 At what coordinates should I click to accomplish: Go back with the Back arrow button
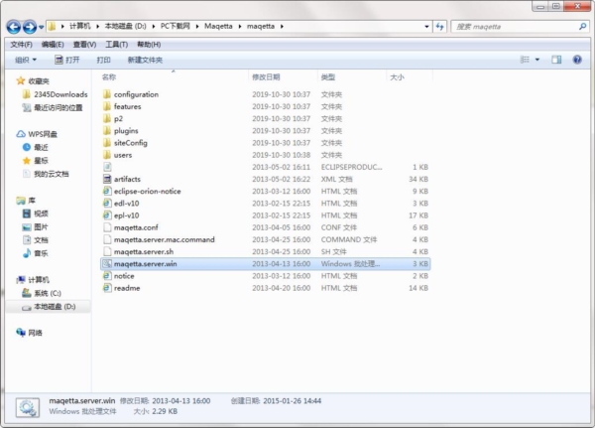tap(13, 27)
